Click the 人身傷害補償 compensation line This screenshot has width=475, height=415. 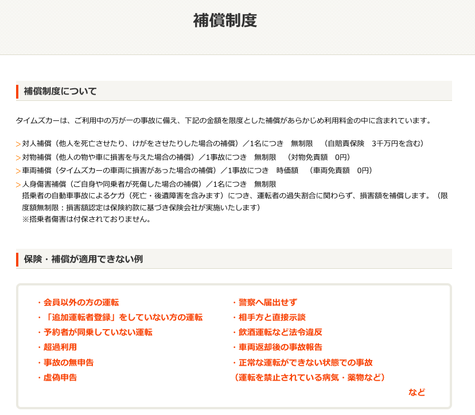coord(149,184)
